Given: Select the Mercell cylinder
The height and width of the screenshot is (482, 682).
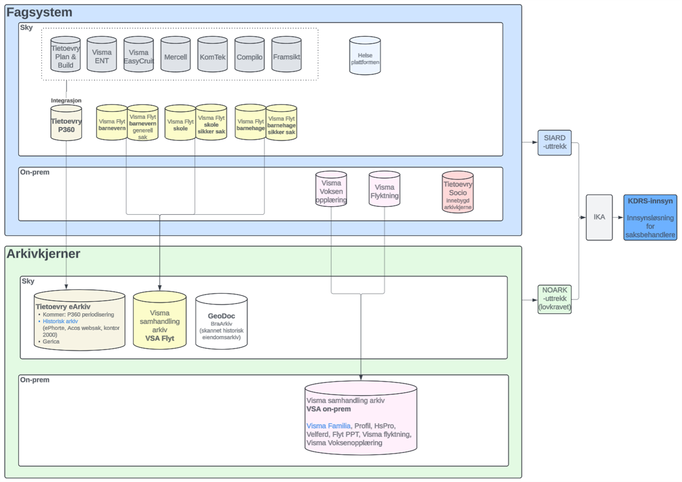Looking at the screenshot, I should 175,55.
